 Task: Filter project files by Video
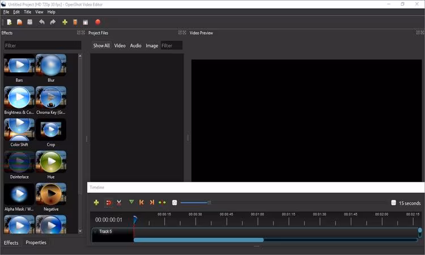point(120,45)
